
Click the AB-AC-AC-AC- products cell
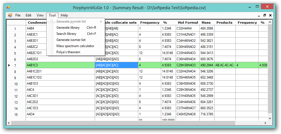point(225,65)
